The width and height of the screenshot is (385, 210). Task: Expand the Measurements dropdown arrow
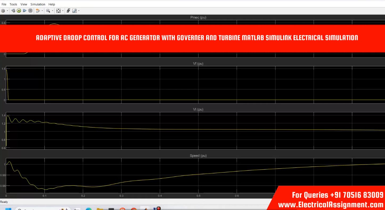(x=79, y=11)
